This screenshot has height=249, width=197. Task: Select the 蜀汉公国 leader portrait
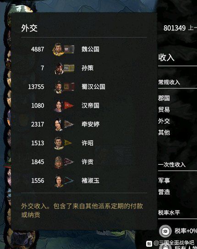coord(58,87)
